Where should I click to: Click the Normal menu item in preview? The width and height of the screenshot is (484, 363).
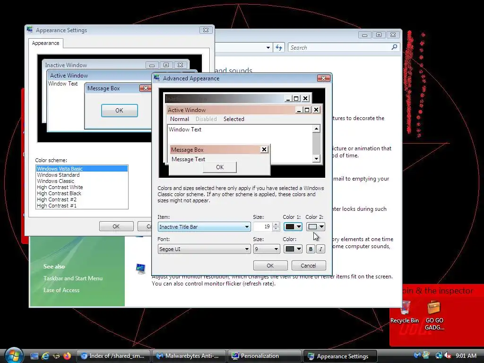(179, 119)
